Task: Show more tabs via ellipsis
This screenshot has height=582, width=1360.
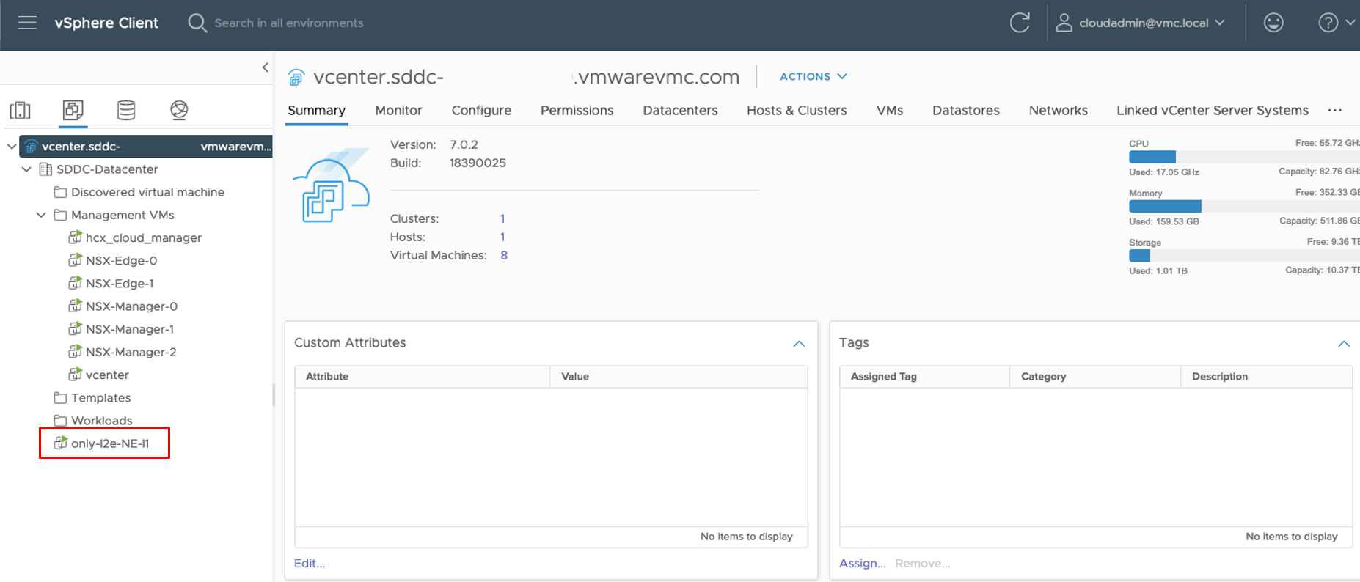Action: tap(1335, 110)
